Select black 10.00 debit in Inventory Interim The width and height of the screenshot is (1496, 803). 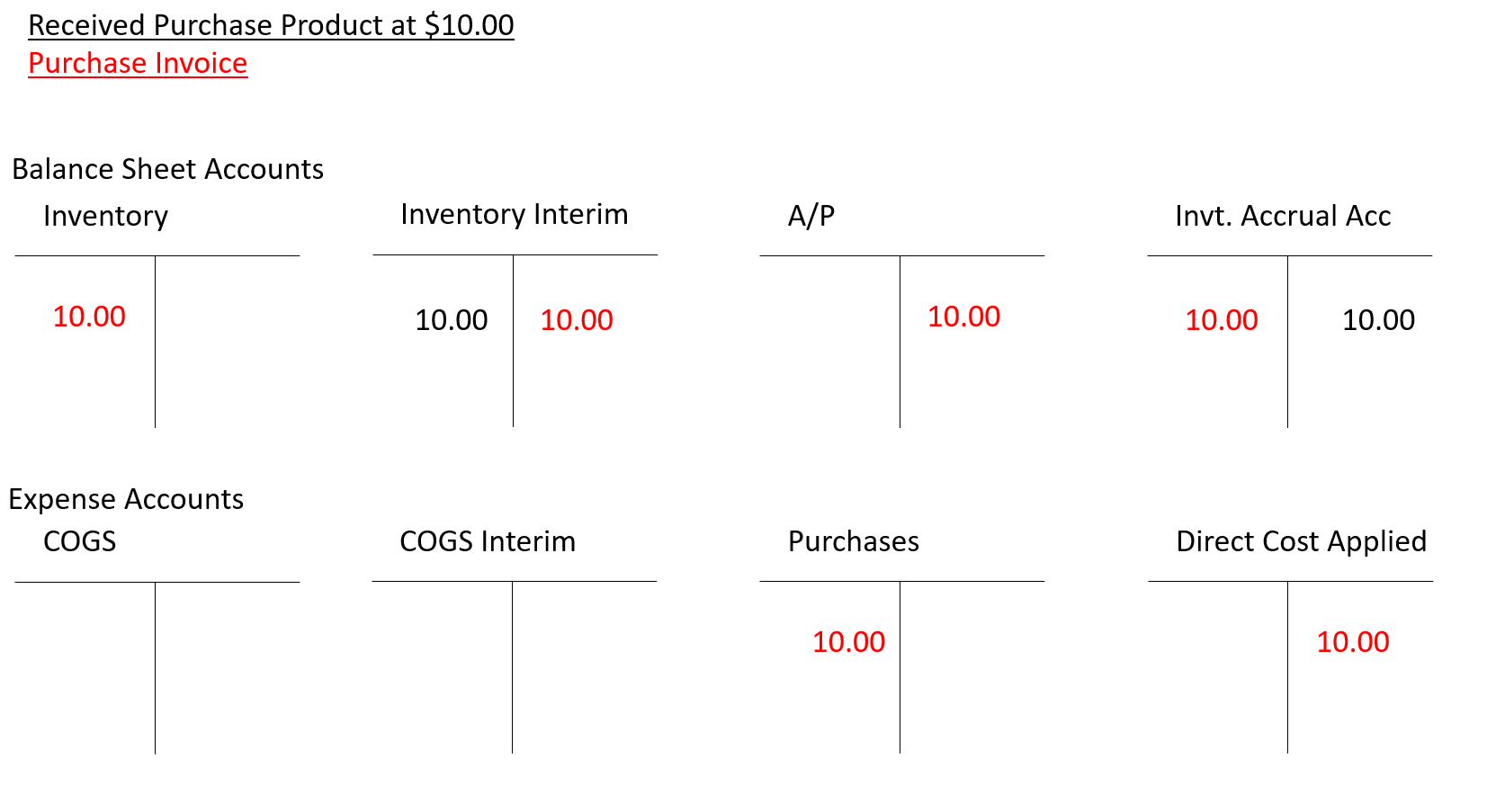(x=451, y=320)
